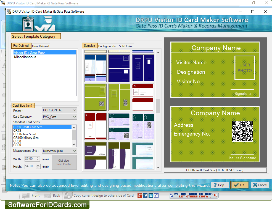Choose the teal and lavender vertical template
Viewport: 272px width, 209px height.
click(143, 127)
